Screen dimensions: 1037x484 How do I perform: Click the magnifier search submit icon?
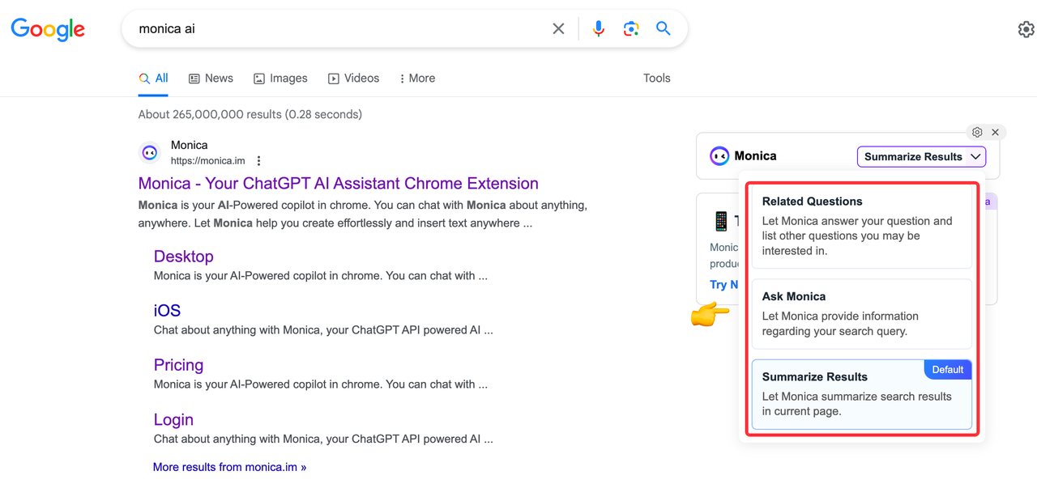(x=664, y=28)
